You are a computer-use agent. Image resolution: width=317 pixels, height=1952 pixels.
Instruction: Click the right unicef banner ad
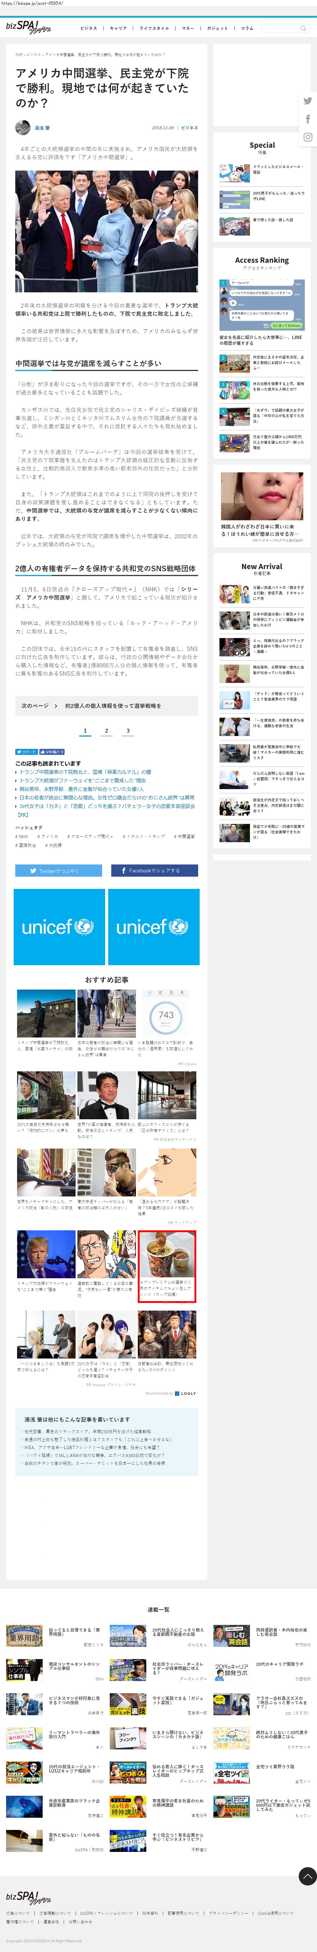(154, 927)
